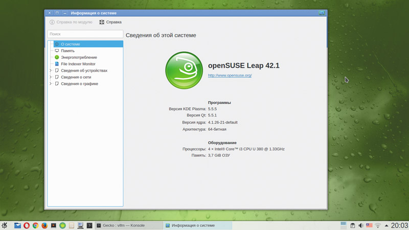
Task: Click the US flag keyboard layout indicator
Action: pyautogui.click(x=369, y=225)
